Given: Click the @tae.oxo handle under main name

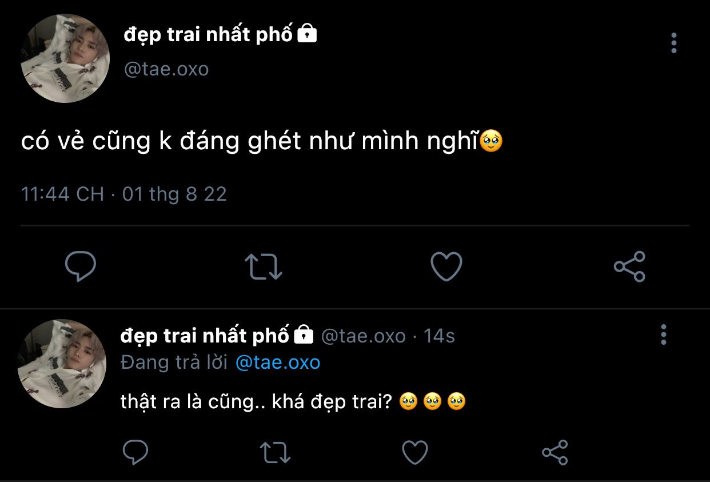Looking at the screenshot, I should (x=166, y=69).
